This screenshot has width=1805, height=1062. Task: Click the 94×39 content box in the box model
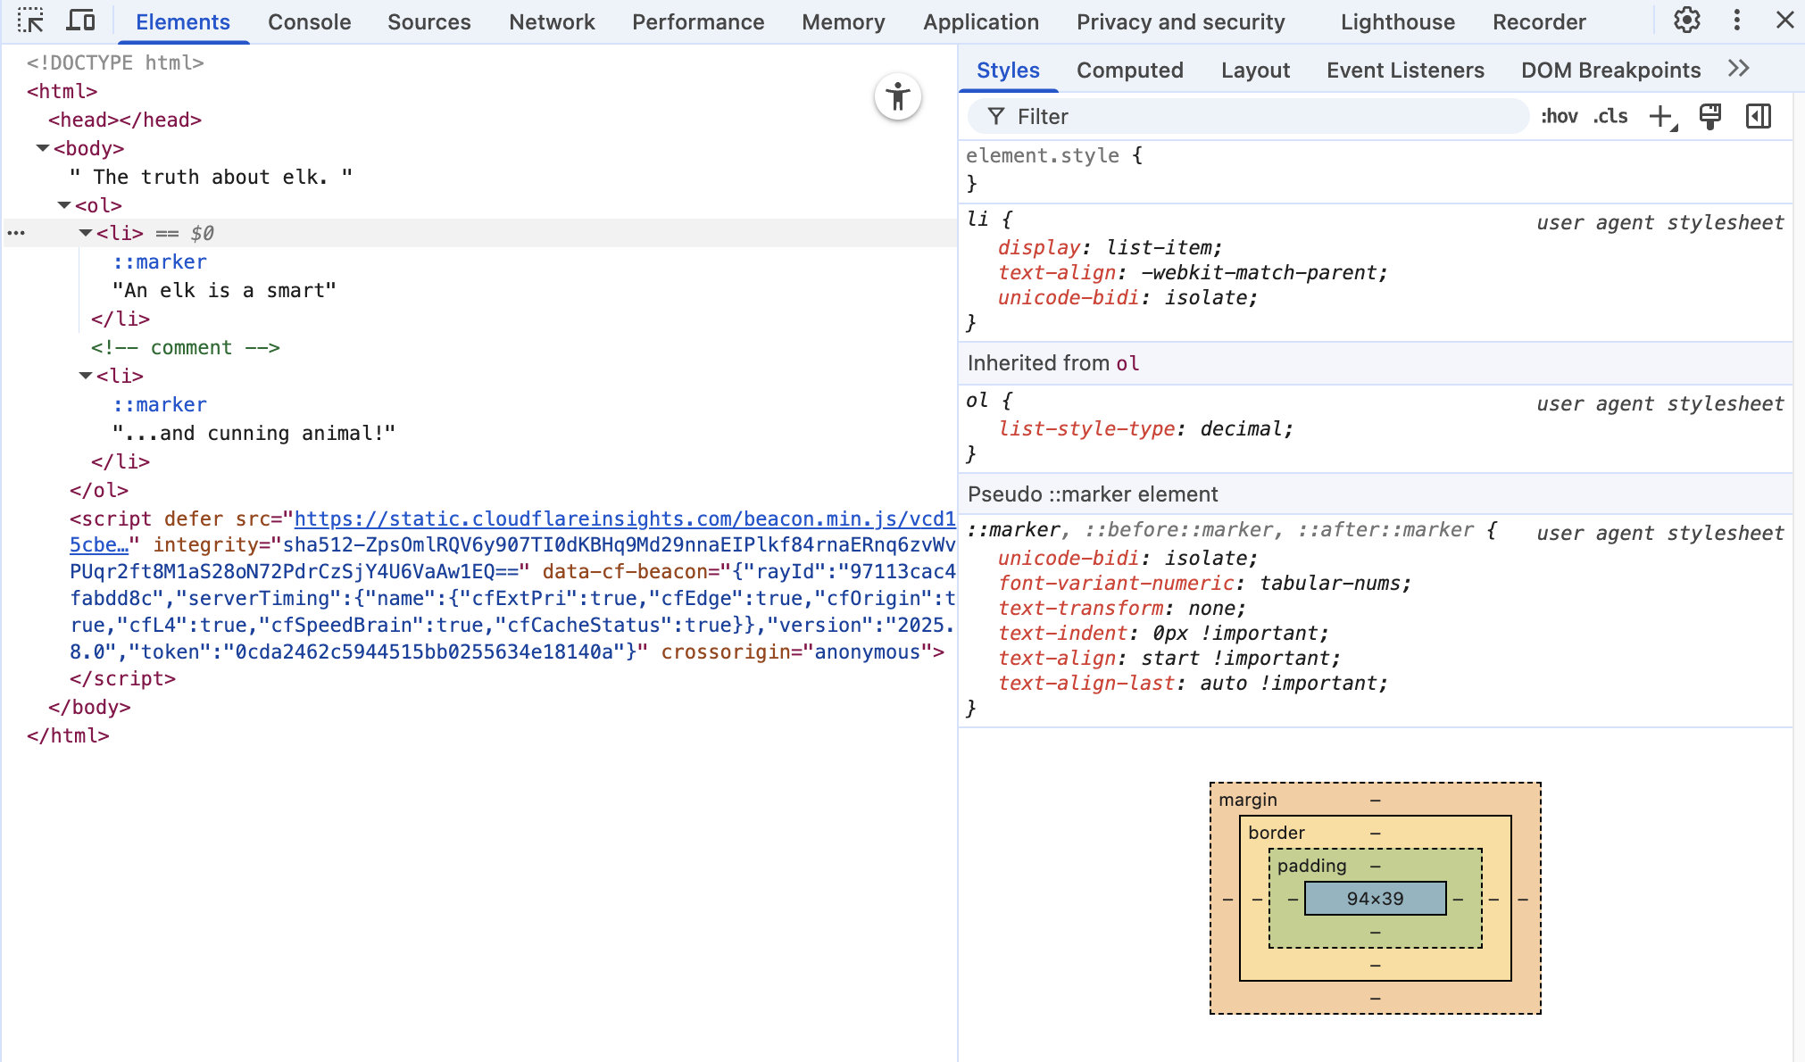click(1375, 899)
